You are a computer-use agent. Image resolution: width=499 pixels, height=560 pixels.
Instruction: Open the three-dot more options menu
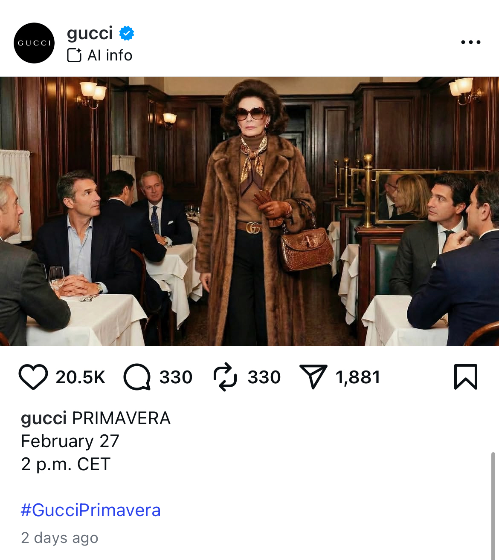click(x=471, y=42)
